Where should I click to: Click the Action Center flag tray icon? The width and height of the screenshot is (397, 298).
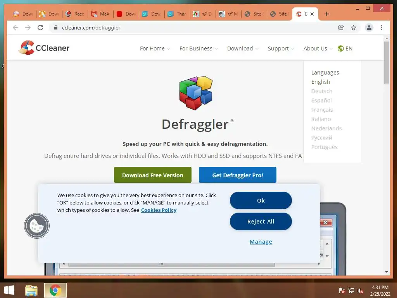342,291
